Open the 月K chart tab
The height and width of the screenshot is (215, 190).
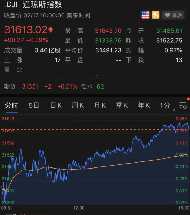(100, 105)
